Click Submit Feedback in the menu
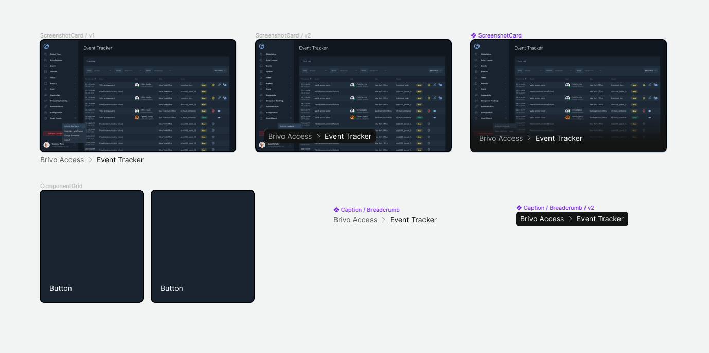Screen dimensions: 709x353 [72, 126]
